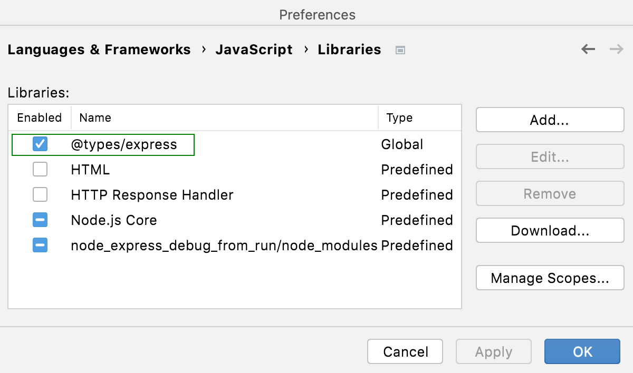
Task: Uncheck the @types/express library
Action: tap(40, 144)
